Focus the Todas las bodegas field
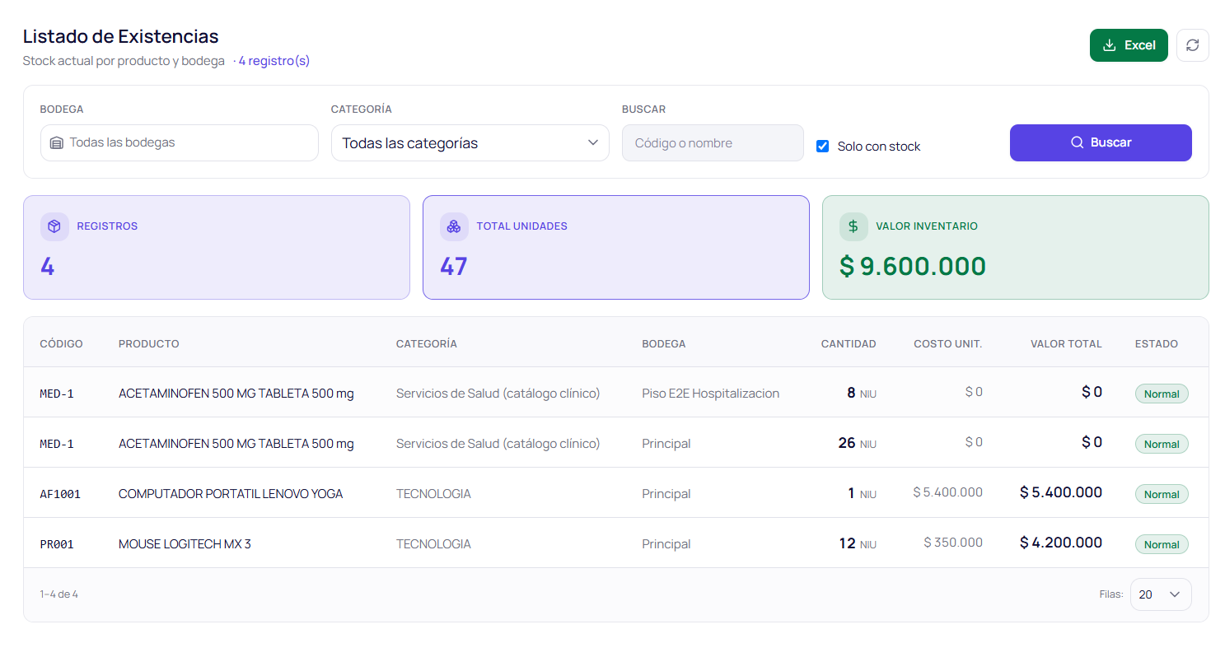 179,142
